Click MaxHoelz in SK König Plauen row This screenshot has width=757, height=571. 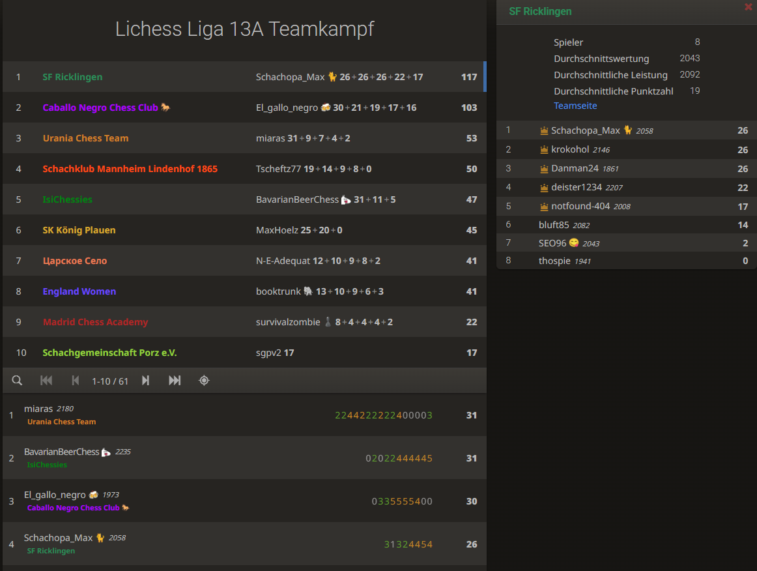point(277,230)
